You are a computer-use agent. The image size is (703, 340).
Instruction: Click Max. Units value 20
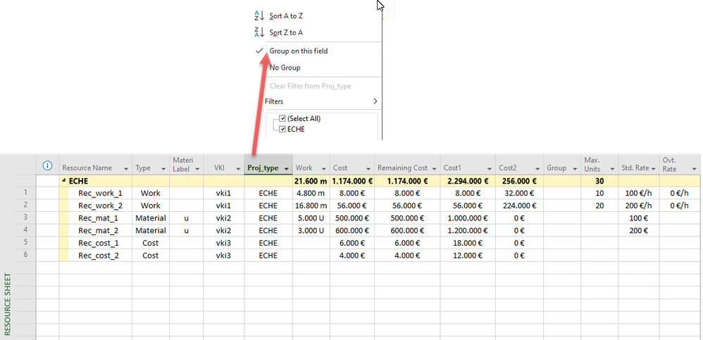tap(599, 206)
